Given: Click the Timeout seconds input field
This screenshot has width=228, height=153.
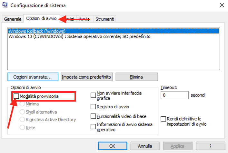Looking at the screenshot, I should tap(174, 95).
